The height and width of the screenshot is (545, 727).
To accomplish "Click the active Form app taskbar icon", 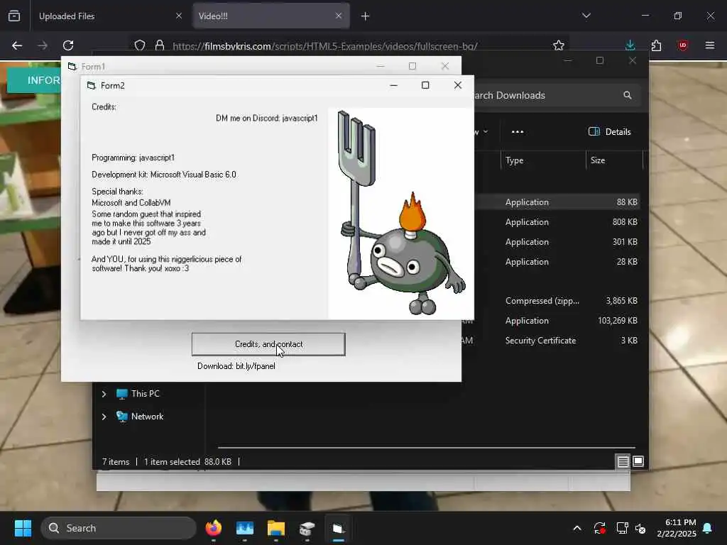I will (x=338, y=528).
